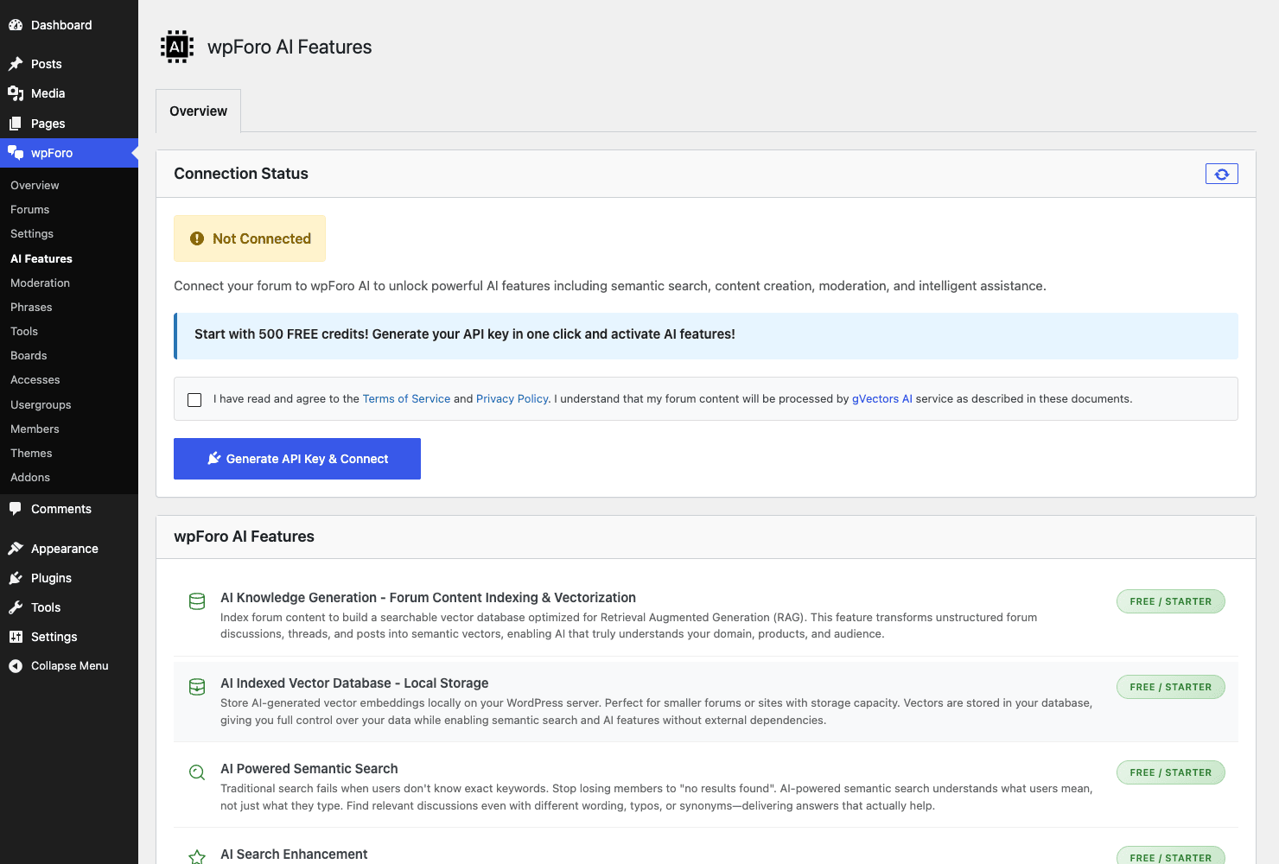The width and height of the screenshot is (1279, 864).
Task: Click the Collapse Menu arrow icon
Action: pos(16,666)
